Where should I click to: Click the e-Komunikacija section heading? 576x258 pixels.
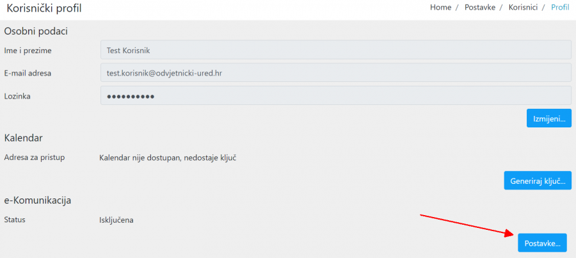pyautogui.click(x=37, y=200)
